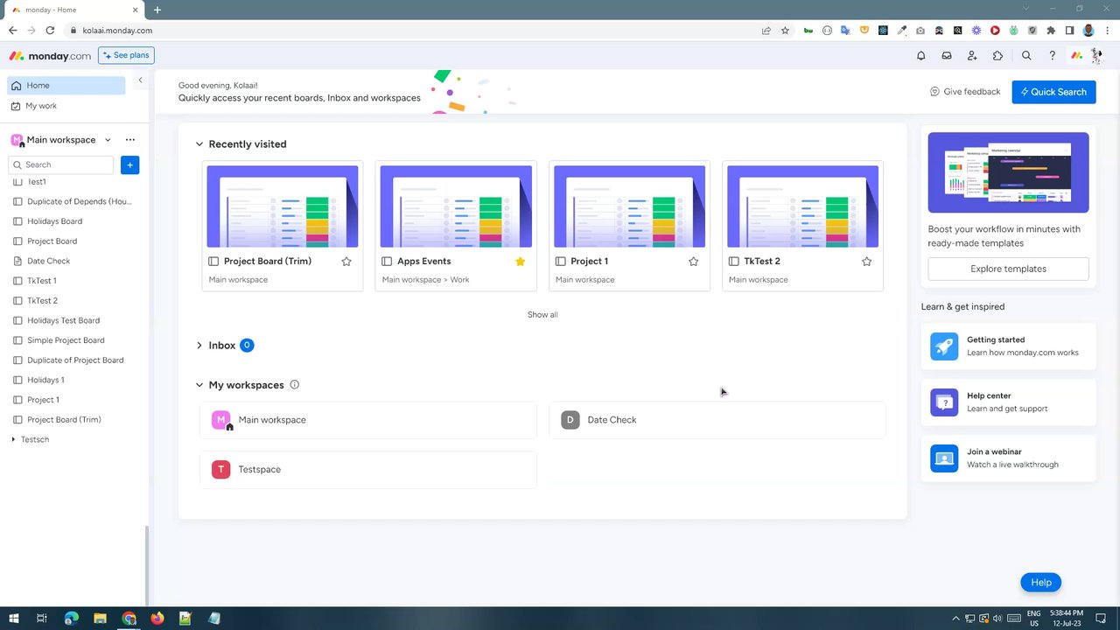Favorite the TkTest 2 card star
Screen dimensions: 1120x630
[x=866, y=262]
